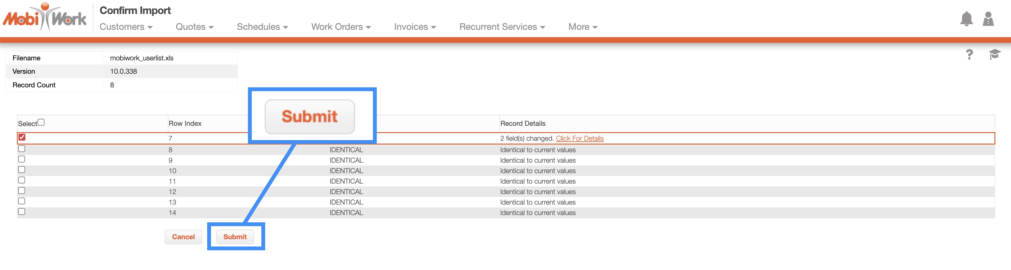Open the user profile icon
1011x270 pixels.
click(x=988, y=19)
